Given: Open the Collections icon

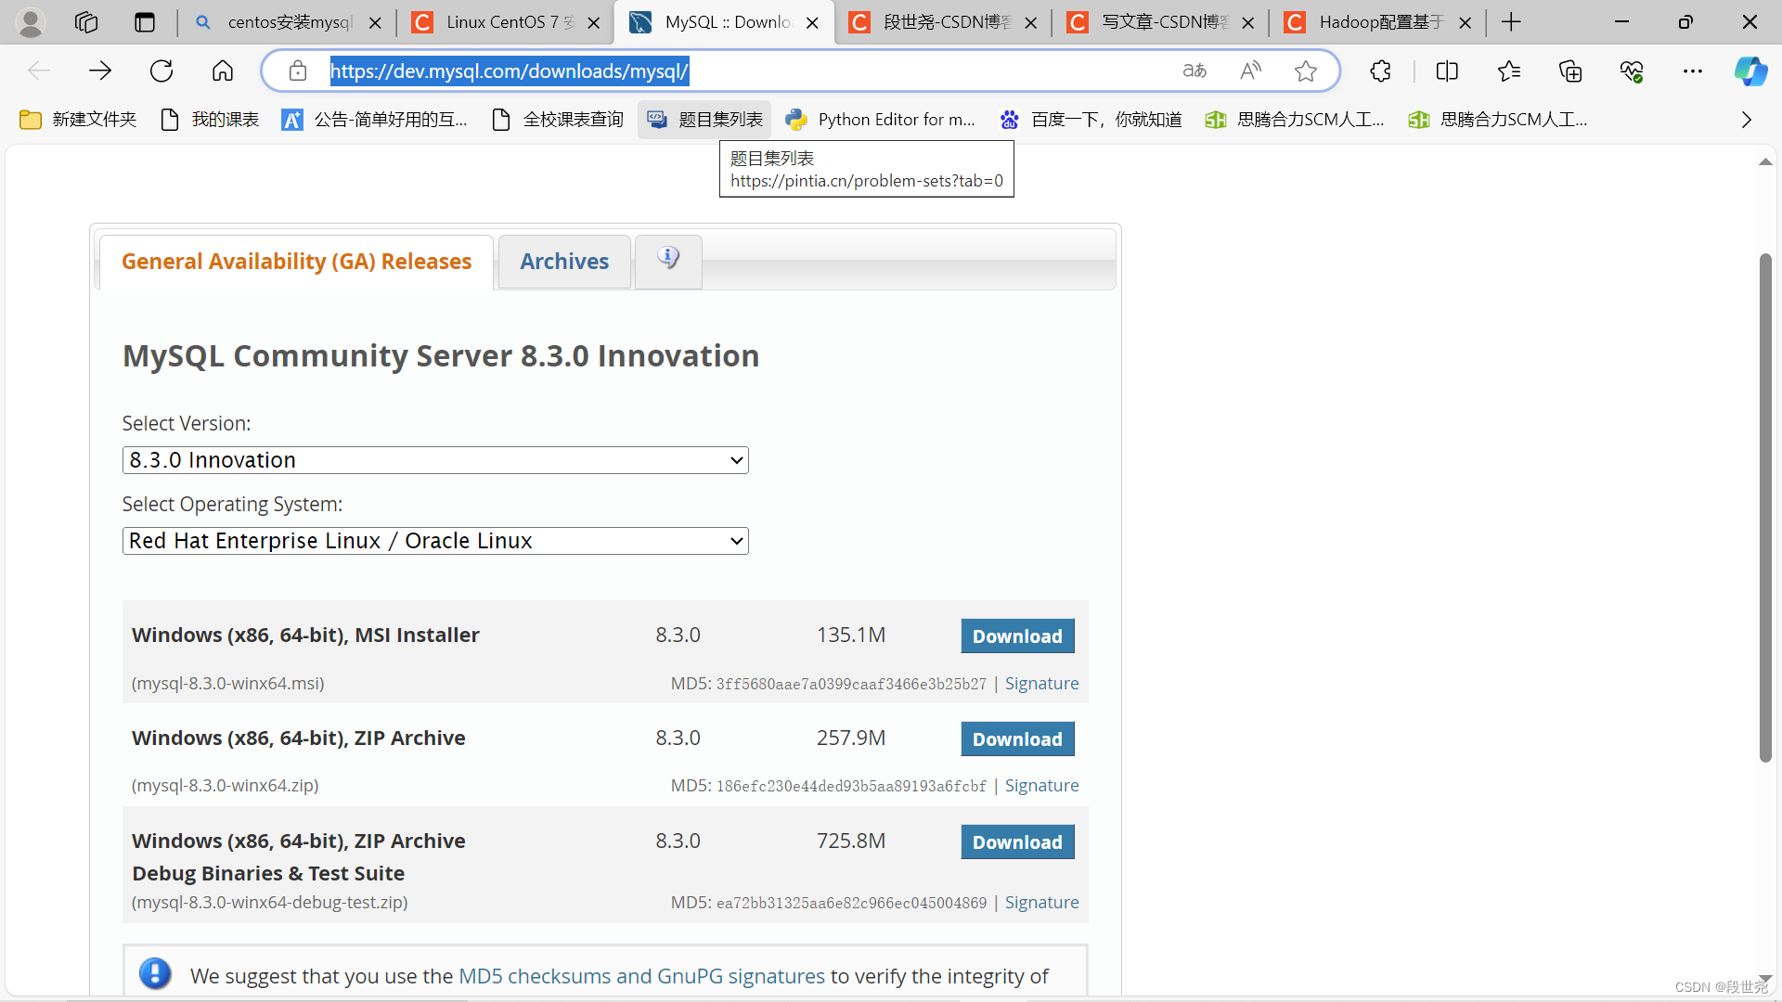Looking at the screenshot, I should click(1570, 71).
